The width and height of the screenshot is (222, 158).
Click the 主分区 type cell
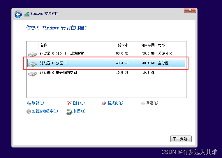[163, 63]
